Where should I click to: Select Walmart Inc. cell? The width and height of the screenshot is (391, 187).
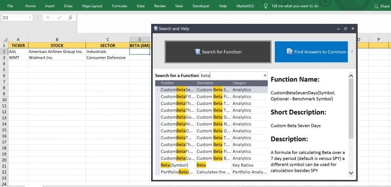[57, 58]
